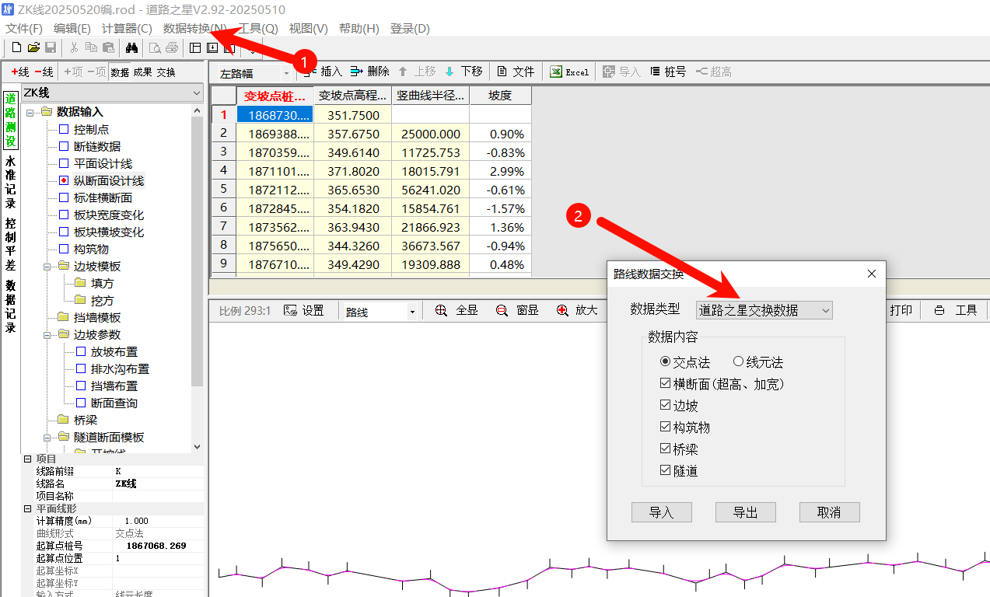
Task: Click the 打印 print button
Action: (901, 311)
